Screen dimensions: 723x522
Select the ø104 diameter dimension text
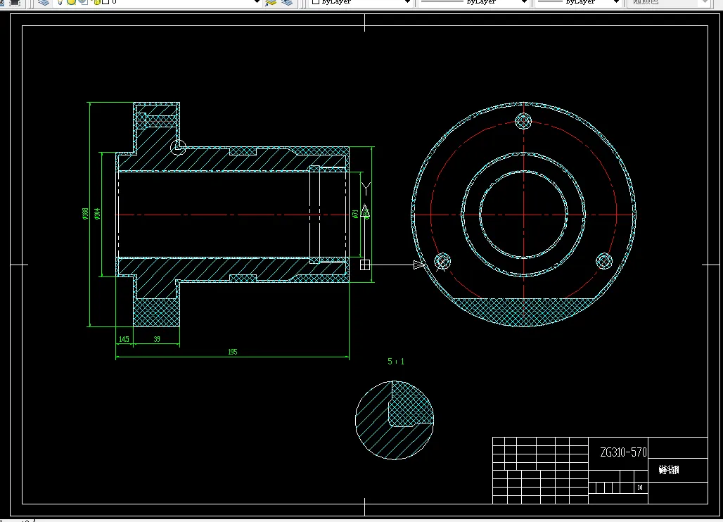97,213
